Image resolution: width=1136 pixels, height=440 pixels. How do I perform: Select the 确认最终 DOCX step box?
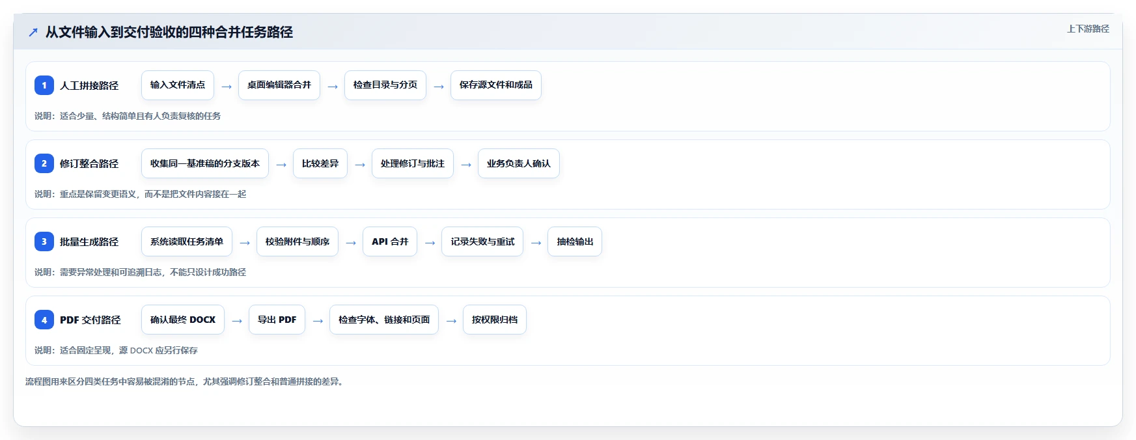click(183, 320)
